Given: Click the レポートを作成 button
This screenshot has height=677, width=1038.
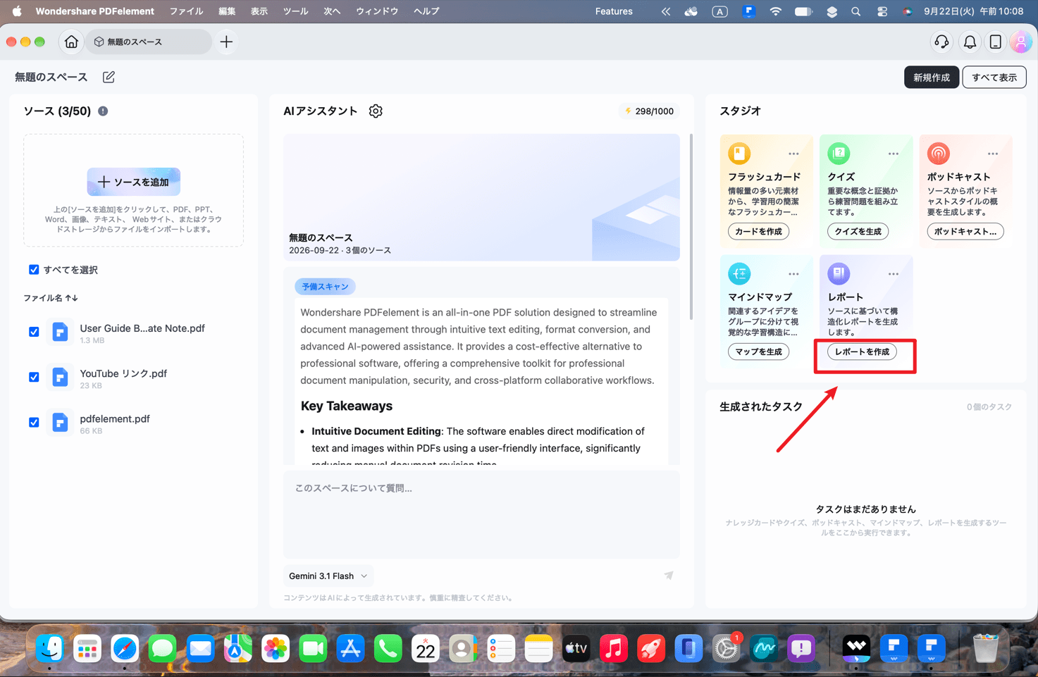Looking at the screenshot, I should click(862, 352).
